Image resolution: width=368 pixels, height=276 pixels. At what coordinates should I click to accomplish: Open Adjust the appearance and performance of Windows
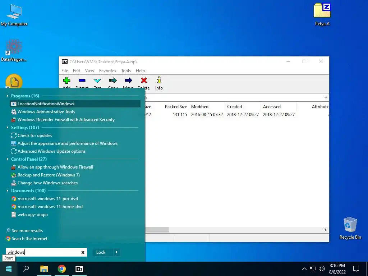[75, 143]
